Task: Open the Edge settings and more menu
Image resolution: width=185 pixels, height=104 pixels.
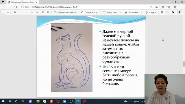Action: pos(181,7)
